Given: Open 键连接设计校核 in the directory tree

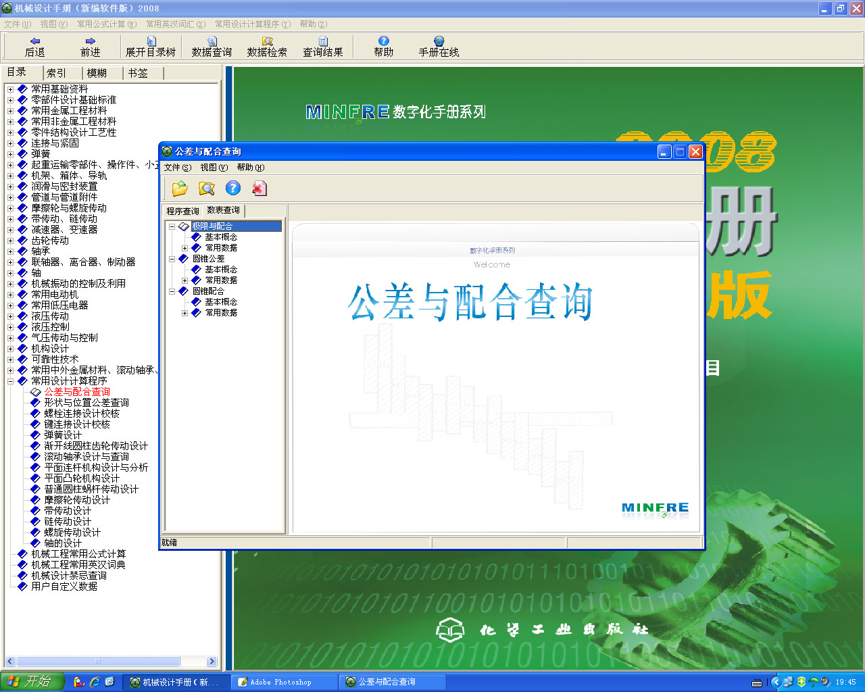Looking at the screenshot, I should [x=77, y=424].
